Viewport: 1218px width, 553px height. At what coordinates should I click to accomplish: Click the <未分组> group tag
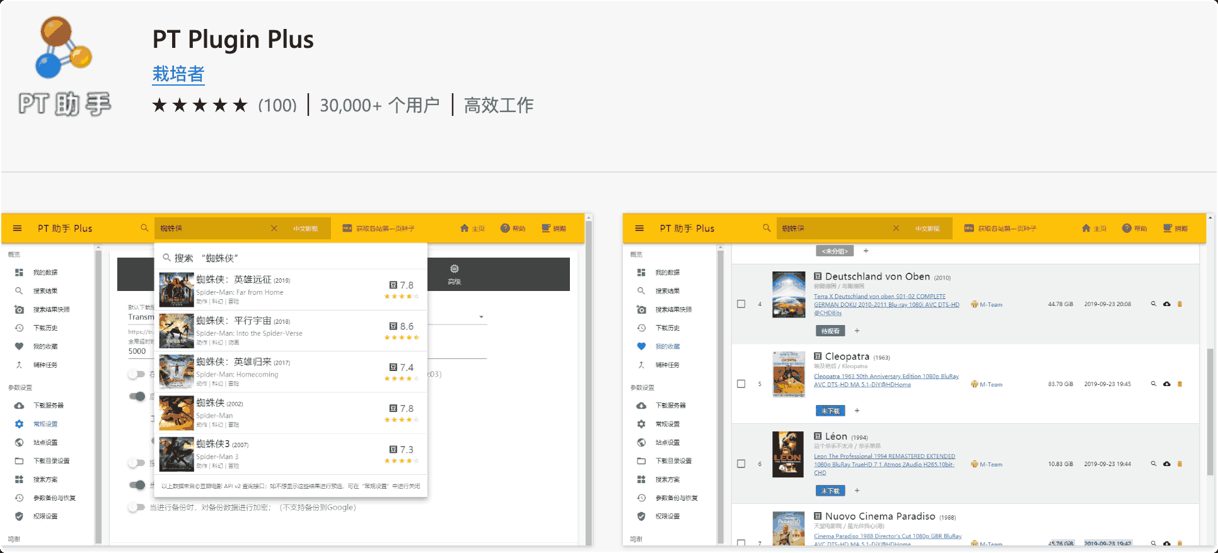835,251
